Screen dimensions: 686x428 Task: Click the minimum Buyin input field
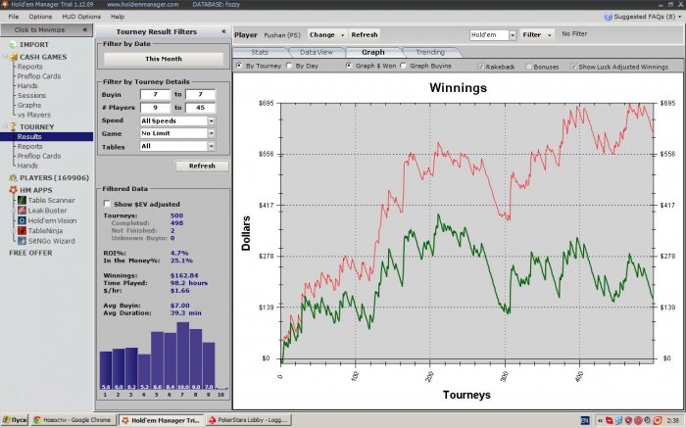tap(155, 94)
